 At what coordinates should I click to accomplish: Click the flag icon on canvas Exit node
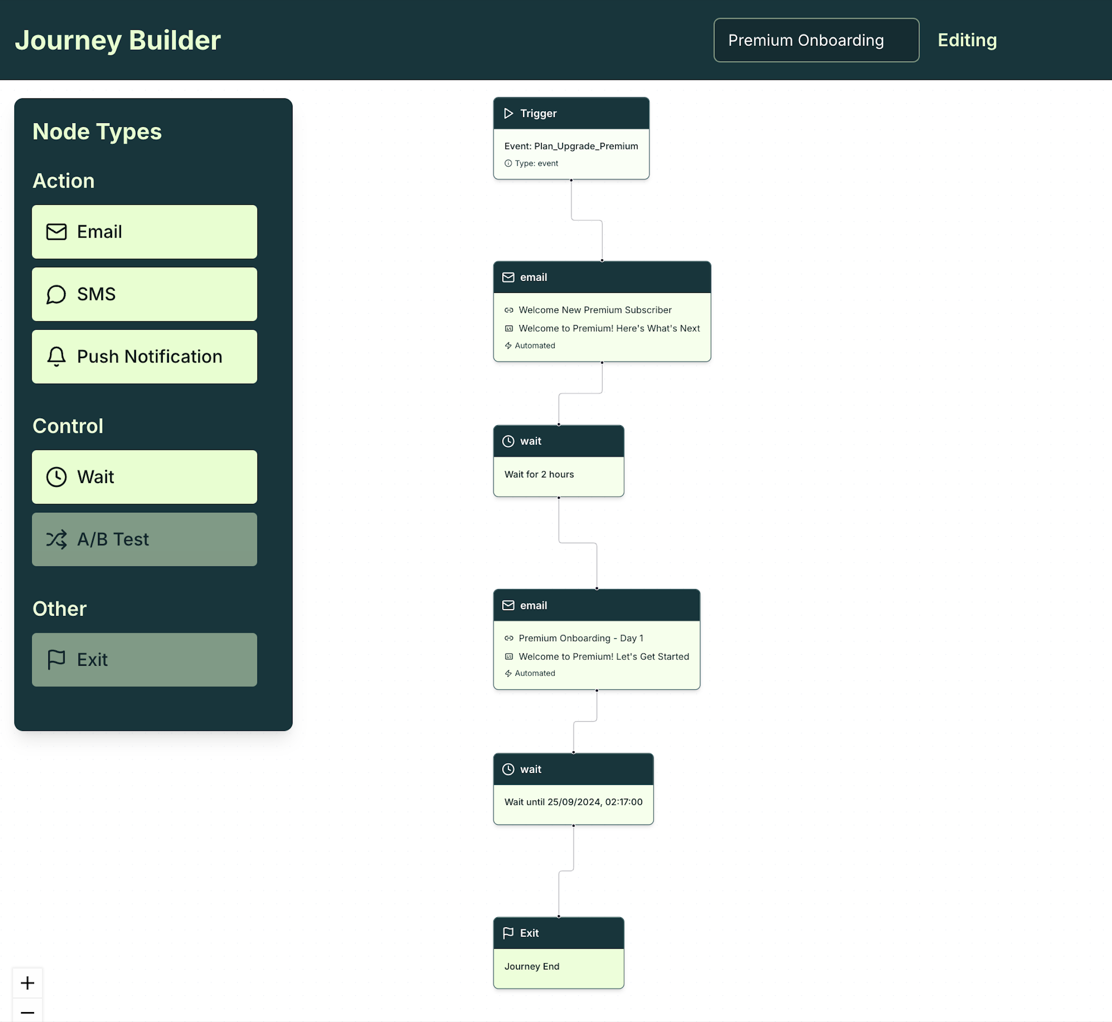[508, 933]
